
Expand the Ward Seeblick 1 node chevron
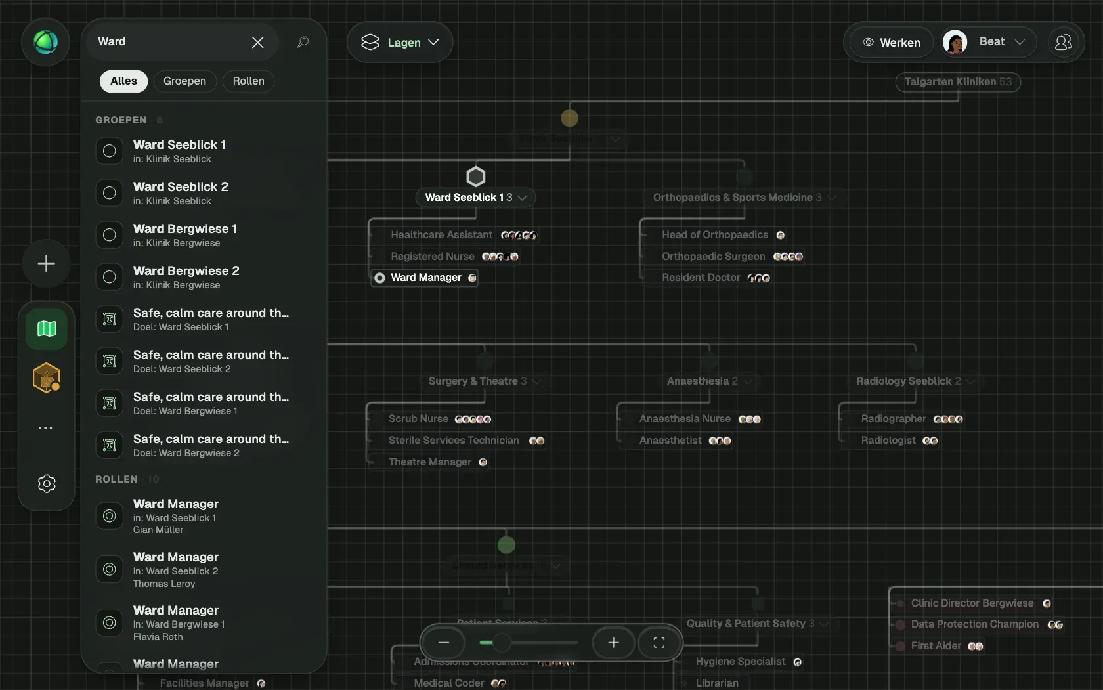pos(523,198)
